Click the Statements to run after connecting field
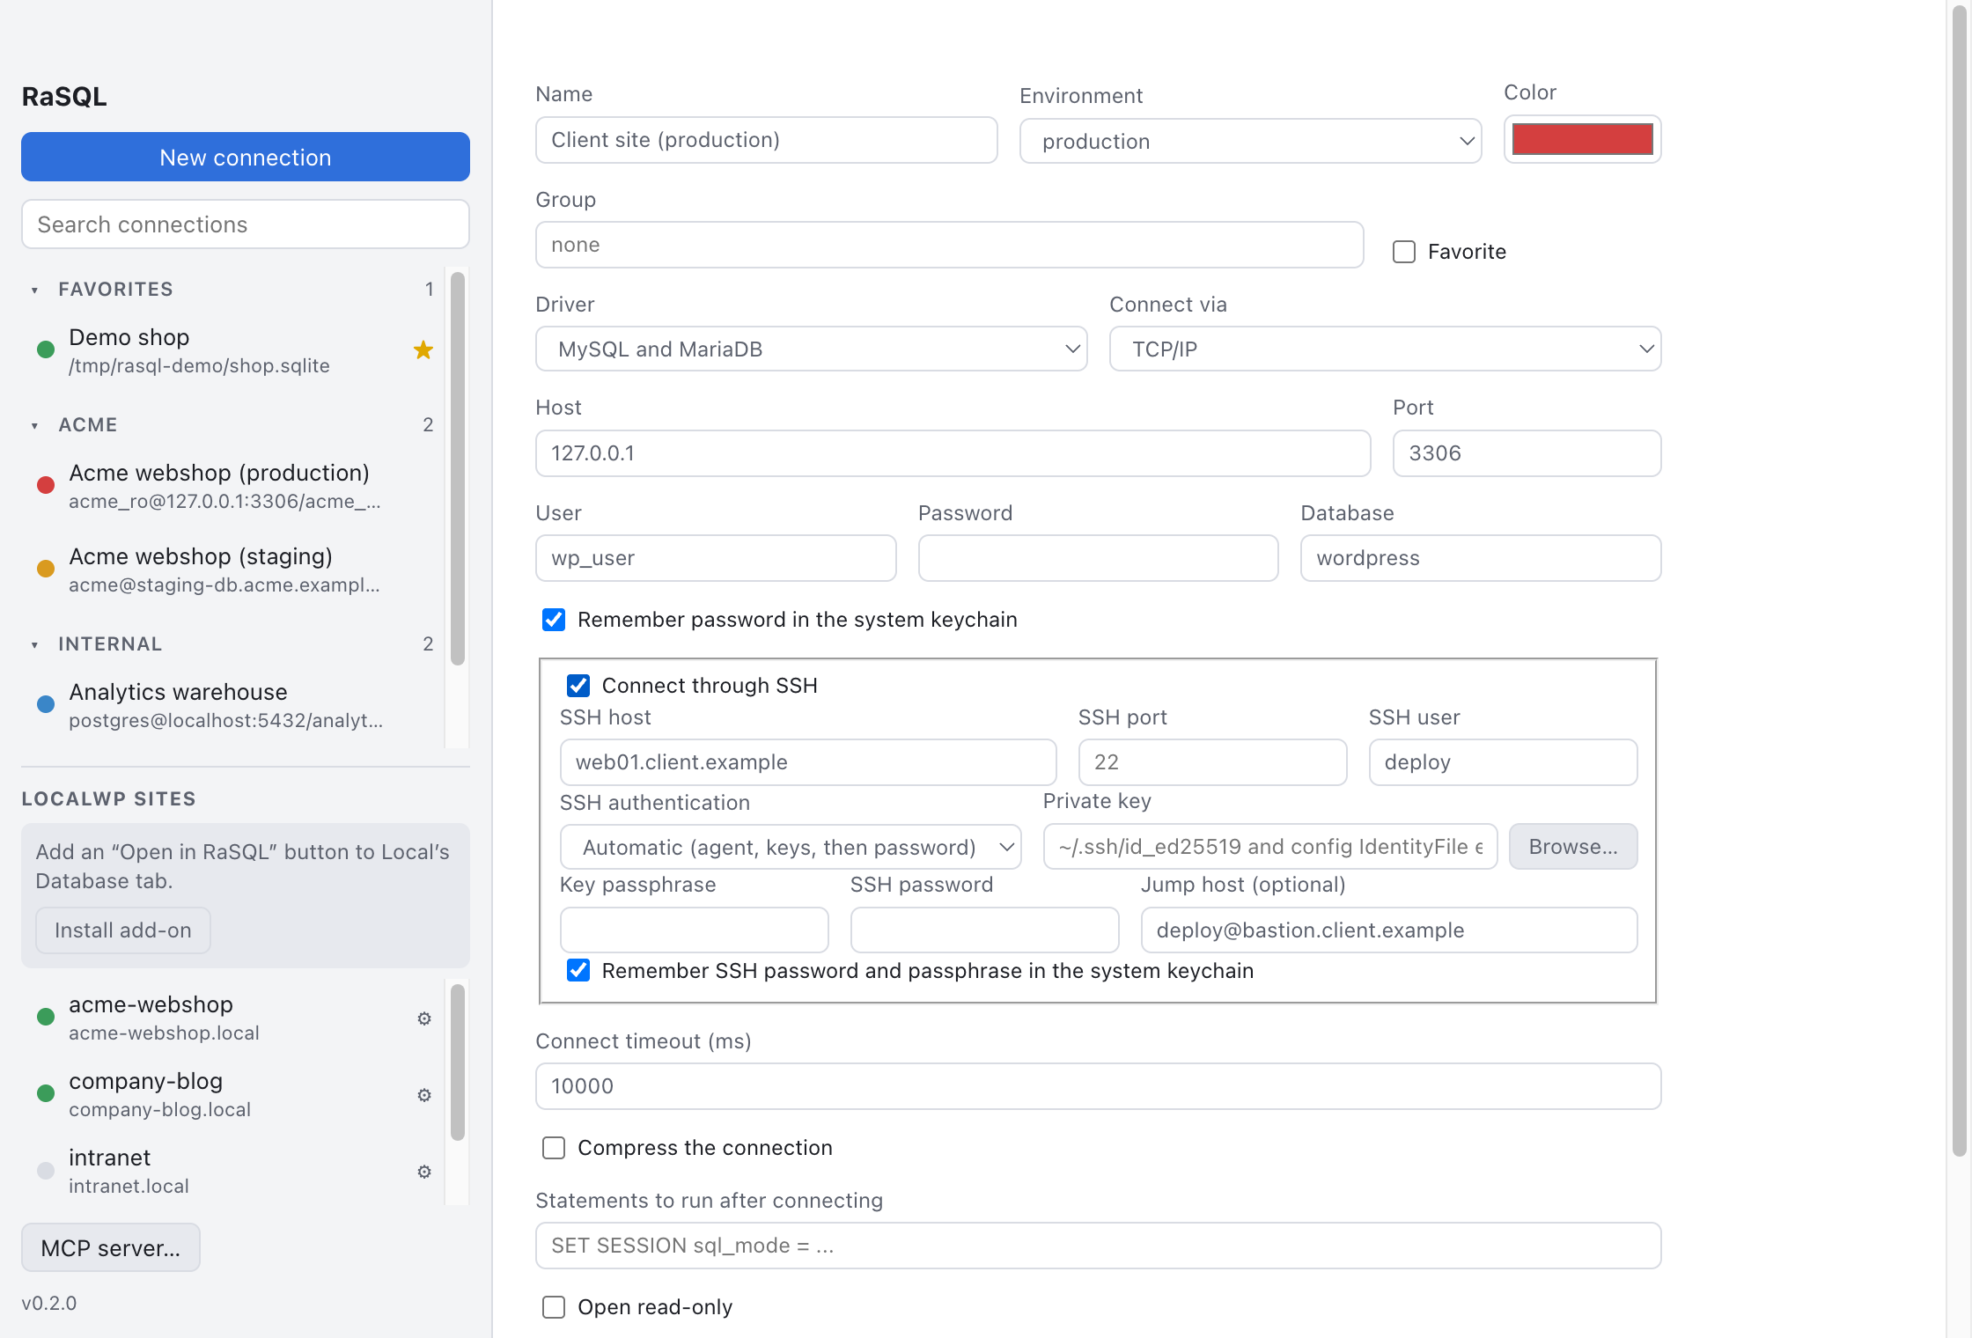This screenshot has width=1972, height=1338. (1098, 1246)
